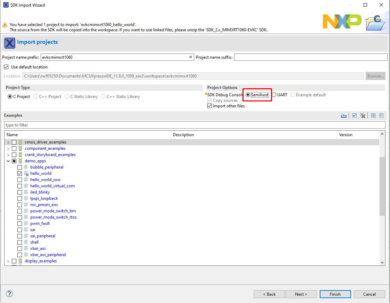
Task: Go to the next wizard page
Action: (301, 294)
